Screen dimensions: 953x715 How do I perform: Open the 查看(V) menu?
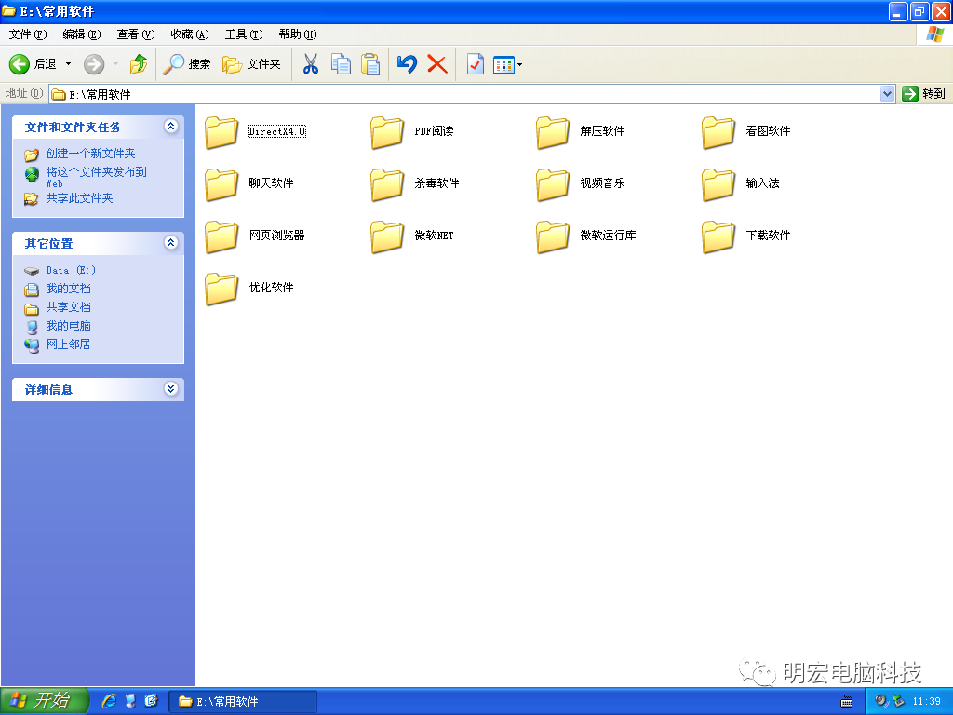pos(135,34)
